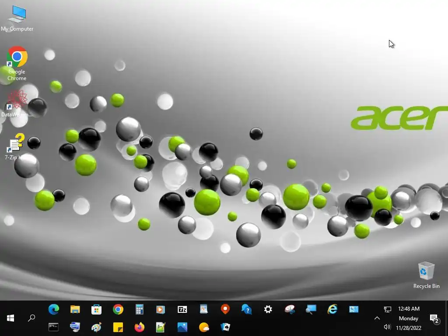Open the Photos app taskbar icon
Image resolution: width=448 pixels, height=336 pixels.
click(x=182, y=327)
